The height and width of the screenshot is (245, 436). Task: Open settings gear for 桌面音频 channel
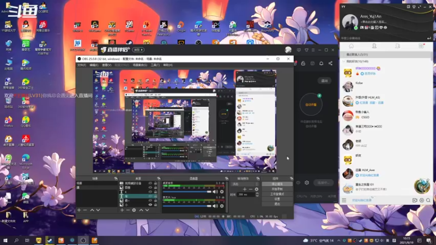pyautogui.click(x=222, y=192)
